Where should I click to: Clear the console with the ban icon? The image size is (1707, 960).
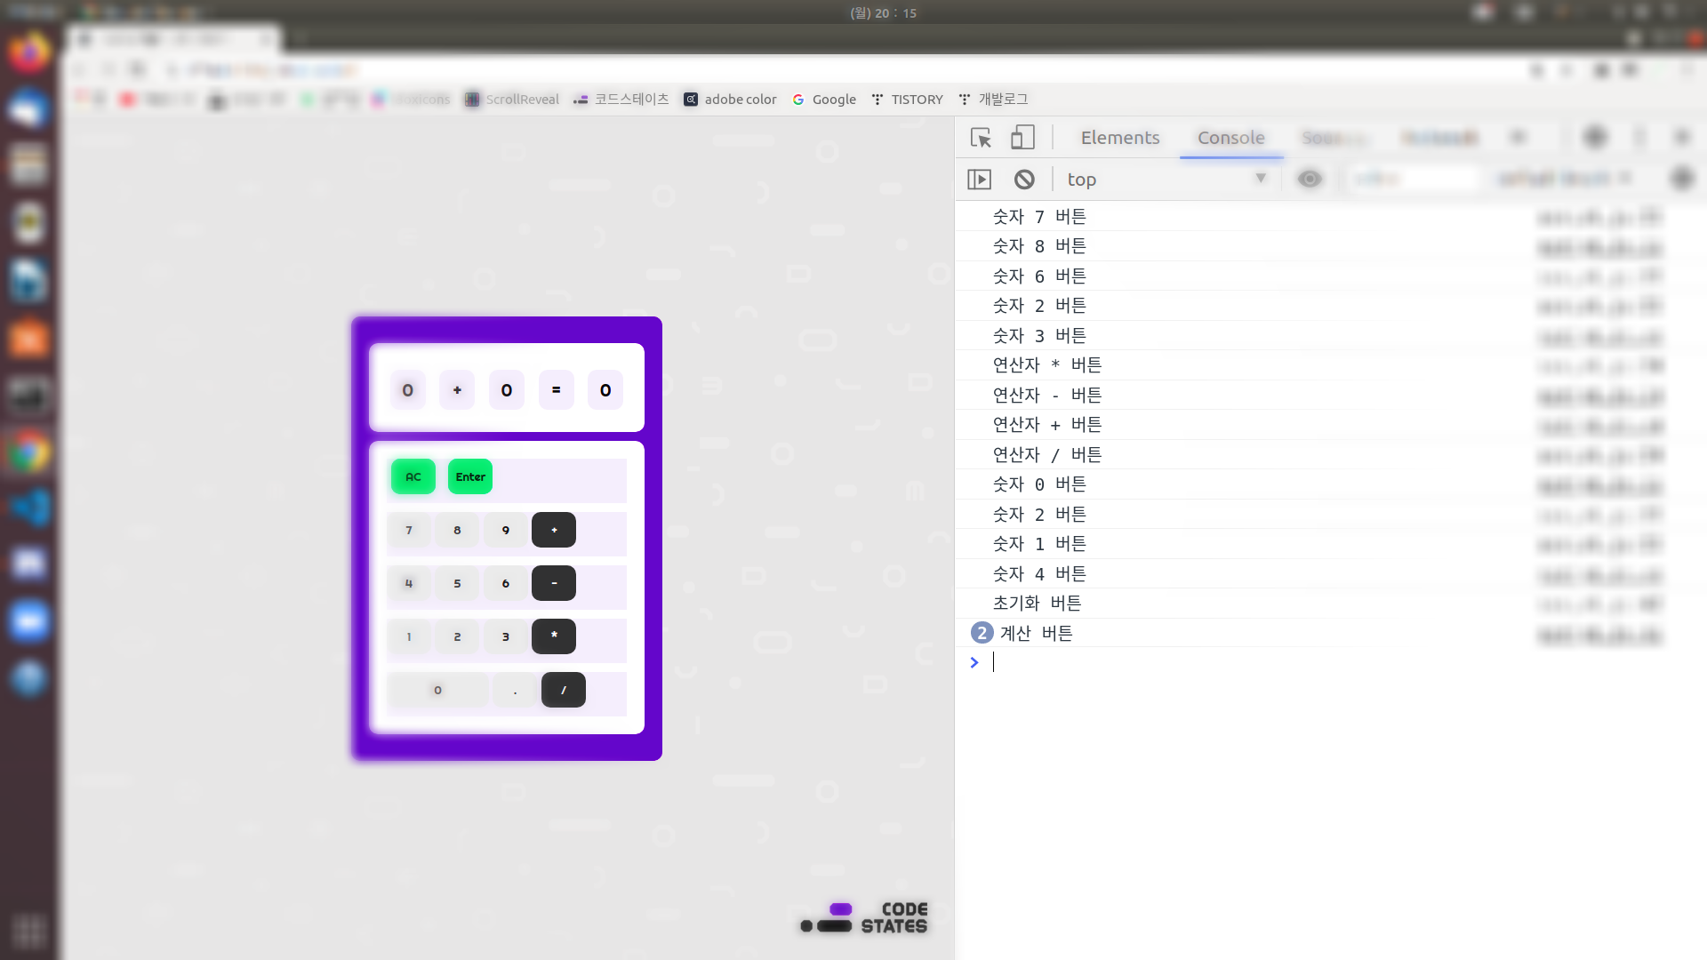pyautogui.click(x=1024, y=180)
